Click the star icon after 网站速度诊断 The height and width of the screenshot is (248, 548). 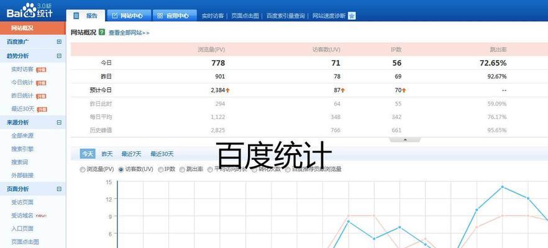352,15
